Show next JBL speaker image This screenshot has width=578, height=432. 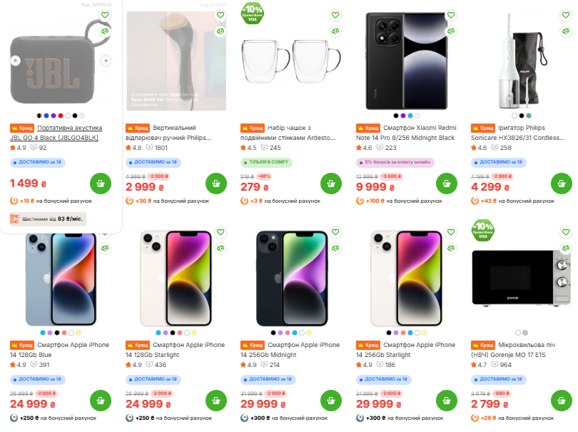pos(105,61)
